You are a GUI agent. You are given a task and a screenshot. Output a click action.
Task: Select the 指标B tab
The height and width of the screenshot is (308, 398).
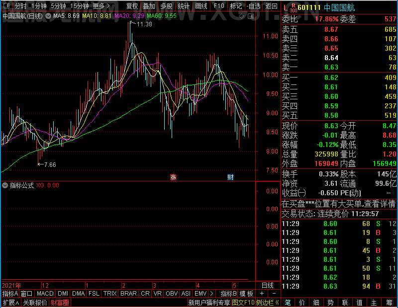point(229,294)
